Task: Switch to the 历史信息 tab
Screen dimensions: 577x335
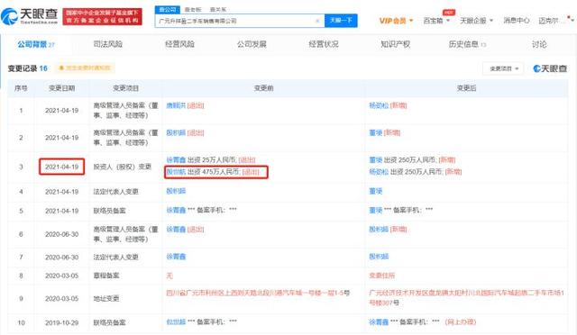Action: click(x=467, y=44)
